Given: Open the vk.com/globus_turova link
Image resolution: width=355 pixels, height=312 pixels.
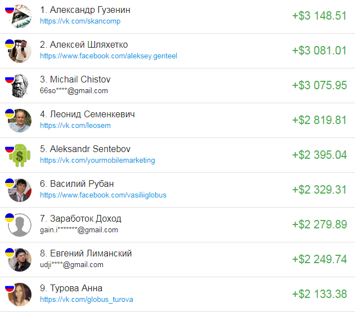Looking at the screenshot, I should tap(87, 299).
